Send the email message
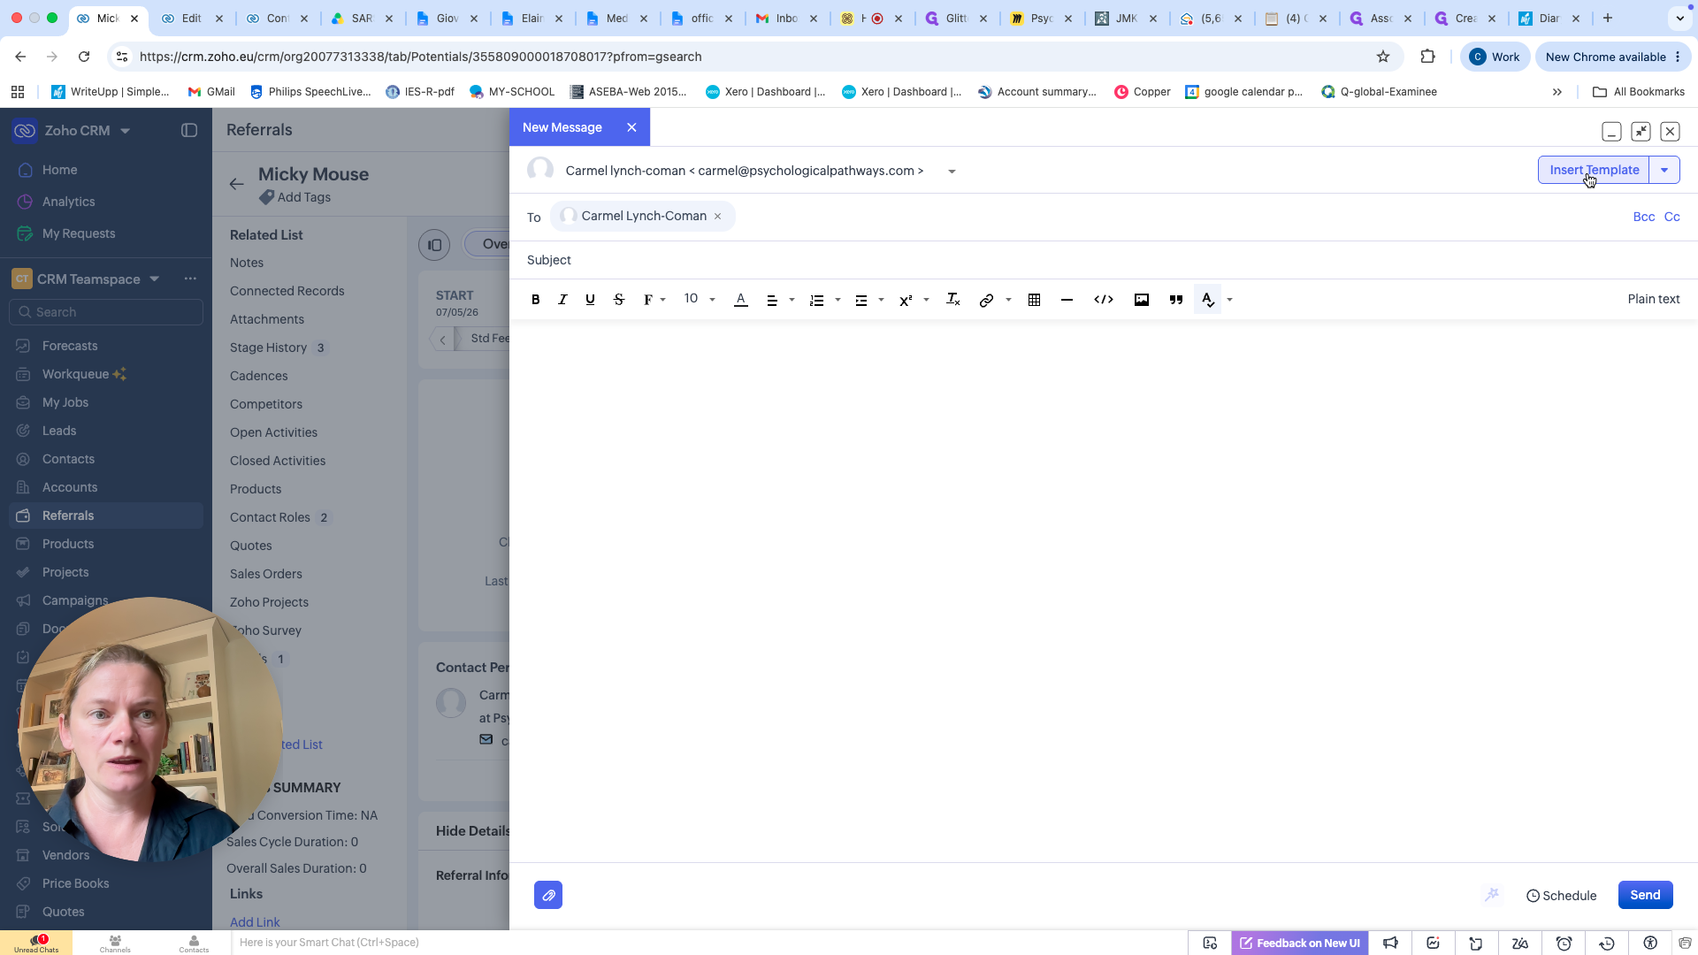The width and height of the screenshot is (1698, 955). [1645, 895]
